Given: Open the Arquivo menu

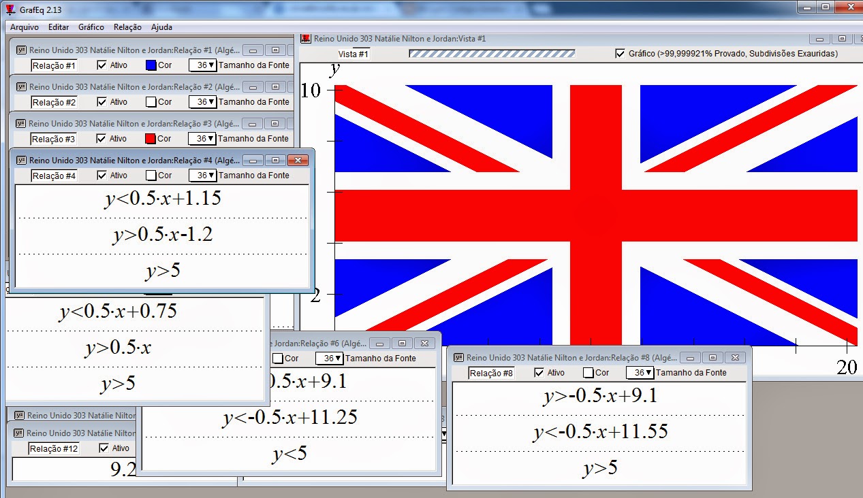Looking at the screenshot, I should point(24,27).
